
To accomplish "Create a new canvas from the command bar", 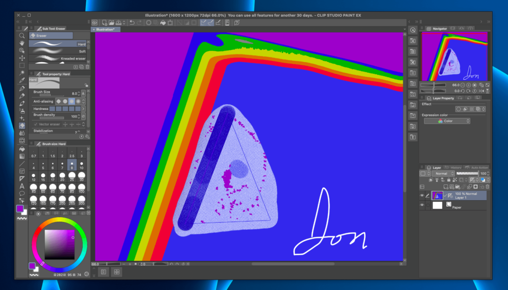I will pyautogui.click(x=104, y=23).
